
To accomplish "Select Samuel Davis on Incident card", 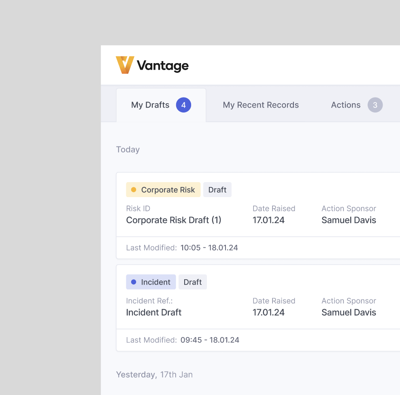I will point(349,312).
